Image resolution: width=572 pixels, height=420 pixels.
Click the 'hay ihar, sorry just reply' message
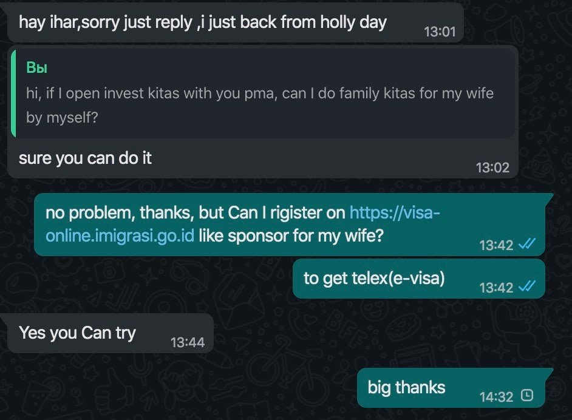tap(235, 22)
